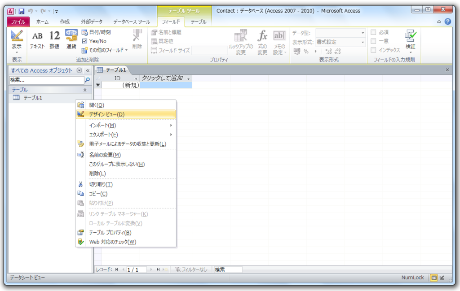
Task: Open Access help question mark icon
Action: pos(448,22)
